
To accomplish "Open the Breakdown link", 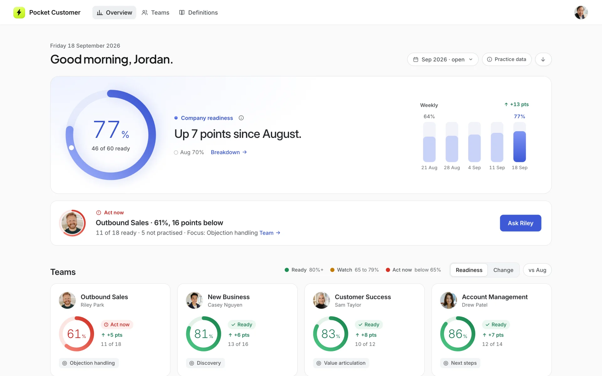I will (x=229, y=152).
